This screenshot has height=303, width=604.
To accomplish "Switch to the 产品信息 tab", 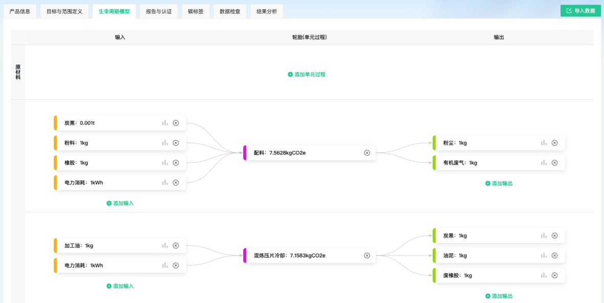I will 20,12.
